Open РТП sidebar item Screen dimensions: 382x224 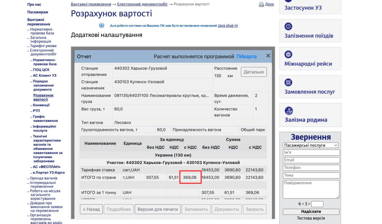(36, 111)
